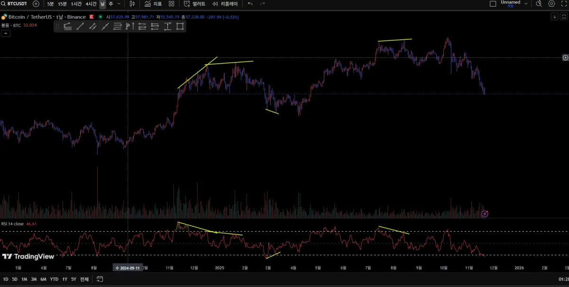This screenshot has height=287, width=569.
Task: Set range to 3M
Action: 34,279
